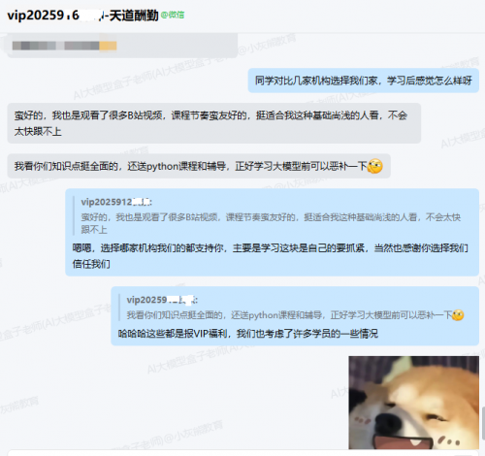The width and height of the screenshot is (485, 456).
Task: Select incoming message 我看你们知识点挺全面的
Action: pos(199,166)
